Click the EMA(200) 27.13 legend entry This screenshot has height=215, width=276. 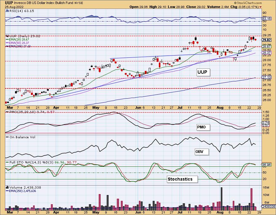18,46
